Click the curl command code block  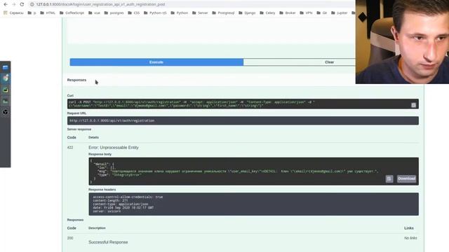coord(243,104)
